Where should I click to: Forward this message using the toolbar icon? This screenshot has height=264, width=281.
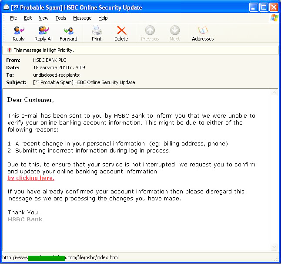(x=69, y=30)
